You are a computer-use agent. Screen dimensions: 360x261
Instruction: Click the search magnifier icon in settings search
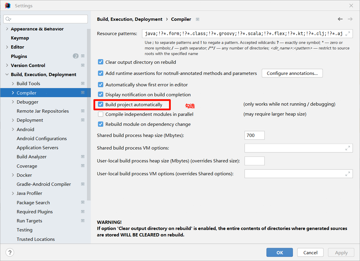[8, 19]
